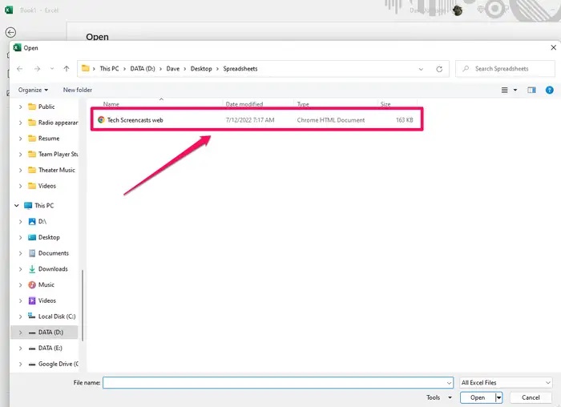Image resolution: width=561 pixels, height=407 pixels.
Task: Open the view options dropdown arrow
Action: click(x=515, y=90)
